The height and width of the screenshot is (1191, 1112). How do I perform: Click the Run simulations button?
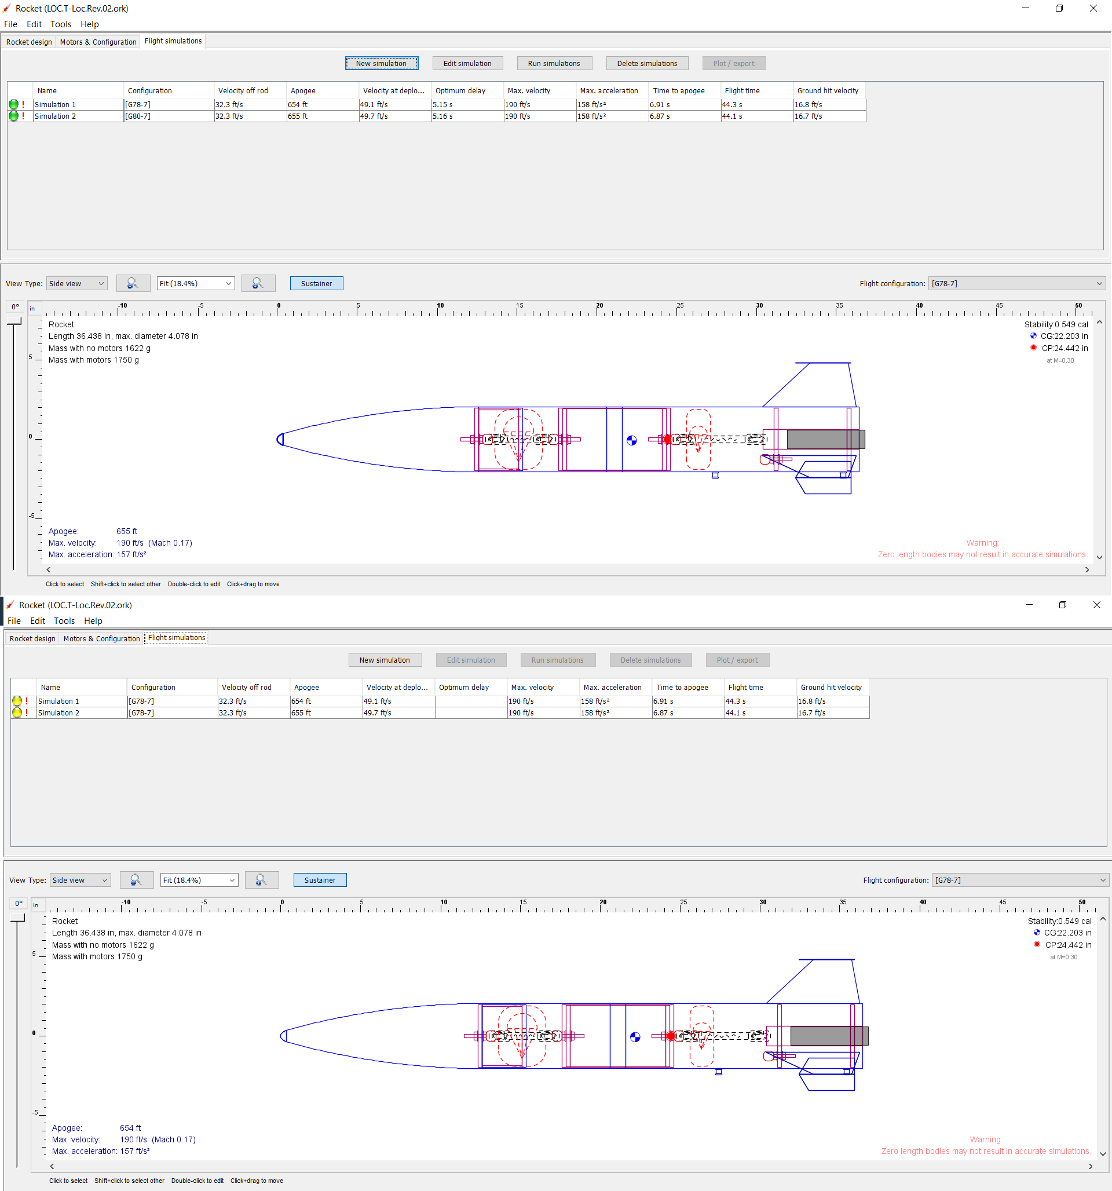554,63
